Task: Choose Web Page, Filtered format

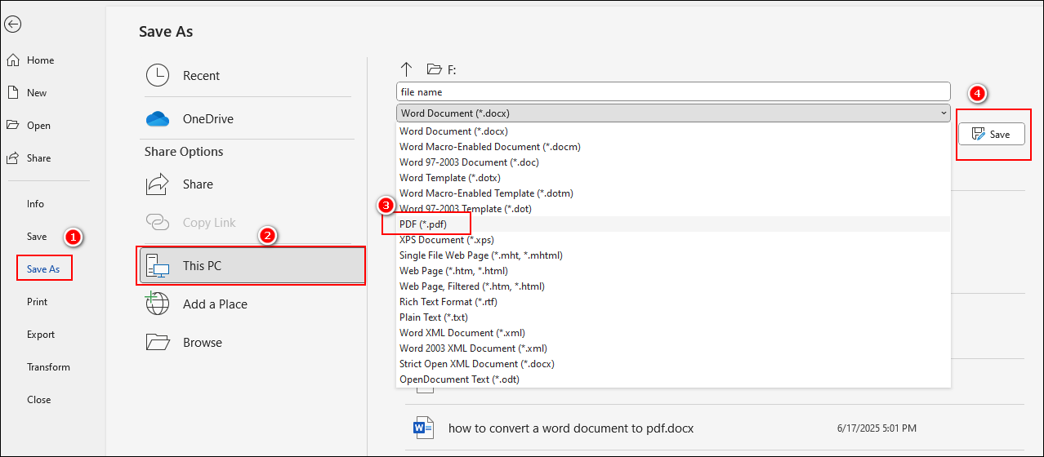Action: coord(673,286)
